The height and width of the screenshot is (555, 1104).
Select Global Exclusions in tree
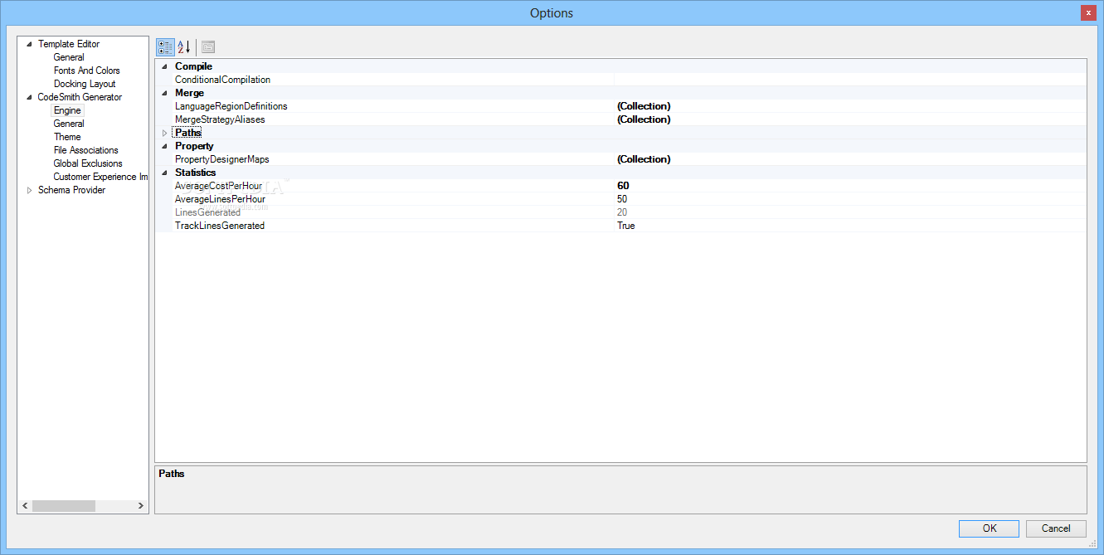tap(88, 163)
